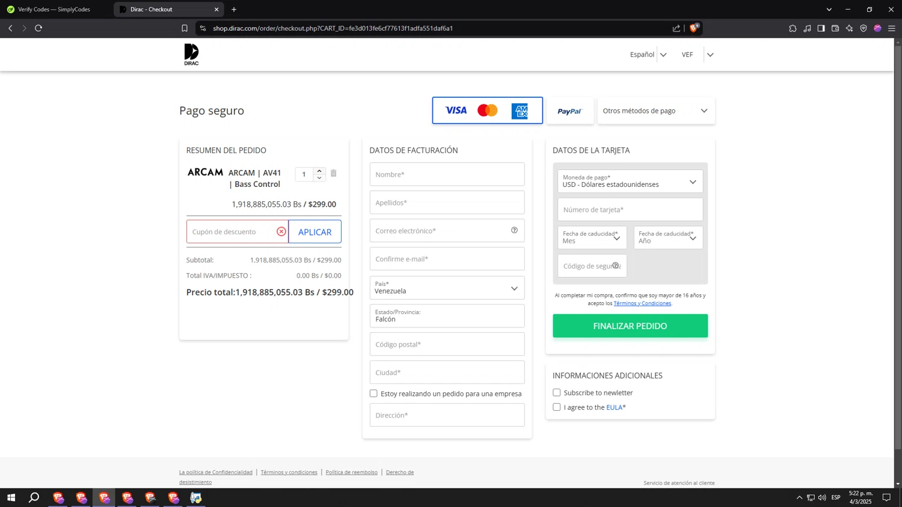902x507 pixels.
Task: Show hidden tray icons chevron
Action: (x=799, y=497)
